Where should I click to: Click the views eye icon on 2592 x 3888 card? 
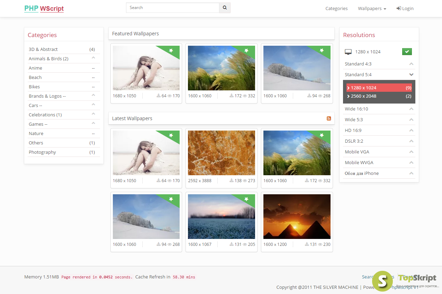pyautogui.click(x=245, y=181)
